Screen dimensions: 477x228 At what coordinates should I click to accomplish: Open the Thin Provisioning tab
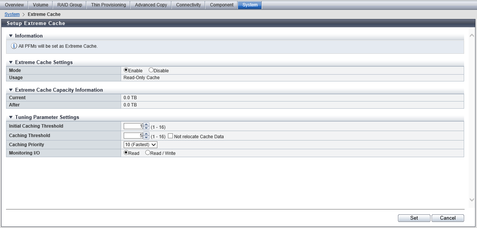click(x=108, y=5)
